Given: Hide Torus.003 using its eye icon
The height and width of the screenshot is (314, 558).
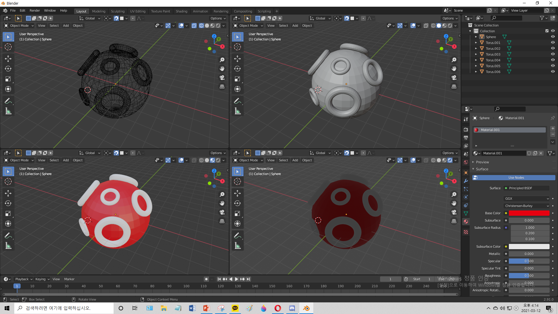Looking at the screenshot, I should pyautogui.click(x=553, y=54).
